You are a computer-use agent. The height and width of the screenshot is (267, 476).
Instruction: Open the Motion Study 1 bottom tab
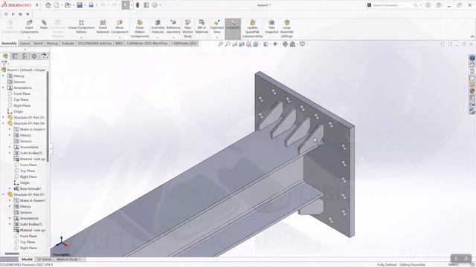[69, 259]
